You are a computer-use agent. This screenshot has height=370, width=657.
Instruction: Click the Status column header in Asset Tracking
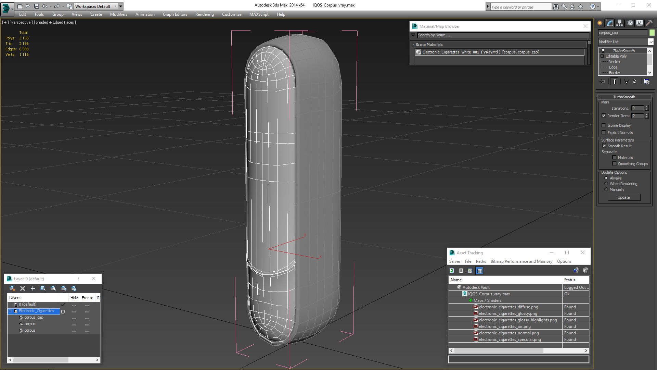(x=575, y=280)
